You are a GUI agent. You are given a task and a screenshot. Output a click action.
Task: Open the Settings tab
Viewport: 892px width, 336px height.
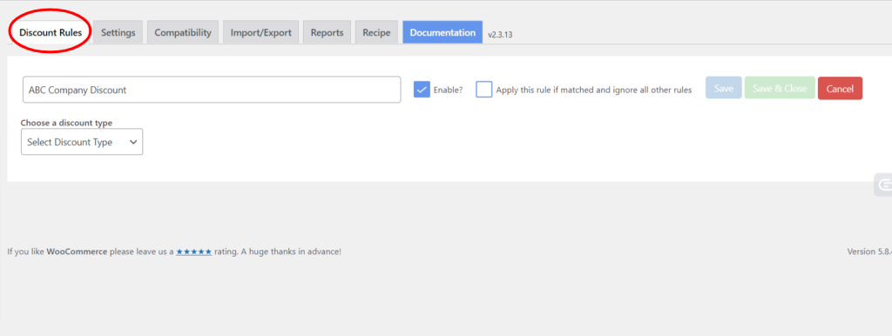pos(118,32)
